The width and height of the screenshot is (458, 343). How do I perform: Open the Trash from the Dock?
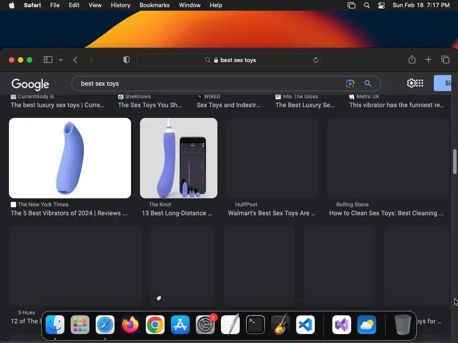click(403, 325)
